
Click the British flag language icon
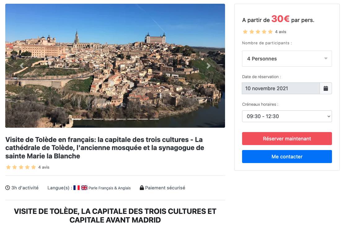point(84,188)
